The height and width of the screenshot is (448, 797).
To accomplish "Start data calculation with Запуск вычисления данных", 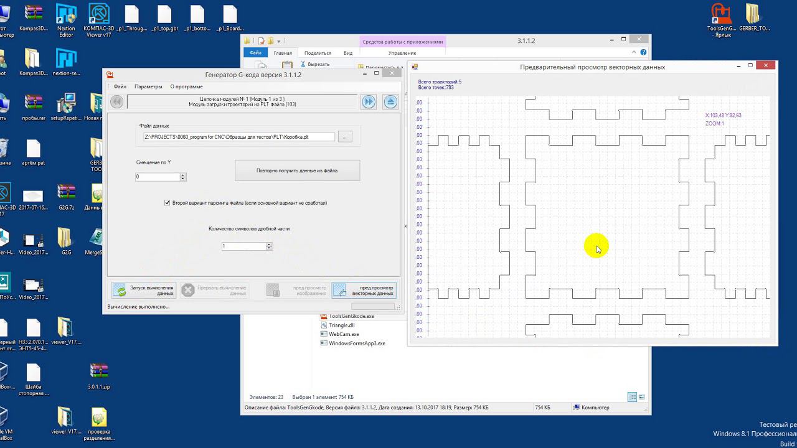I will click(144, 290).
